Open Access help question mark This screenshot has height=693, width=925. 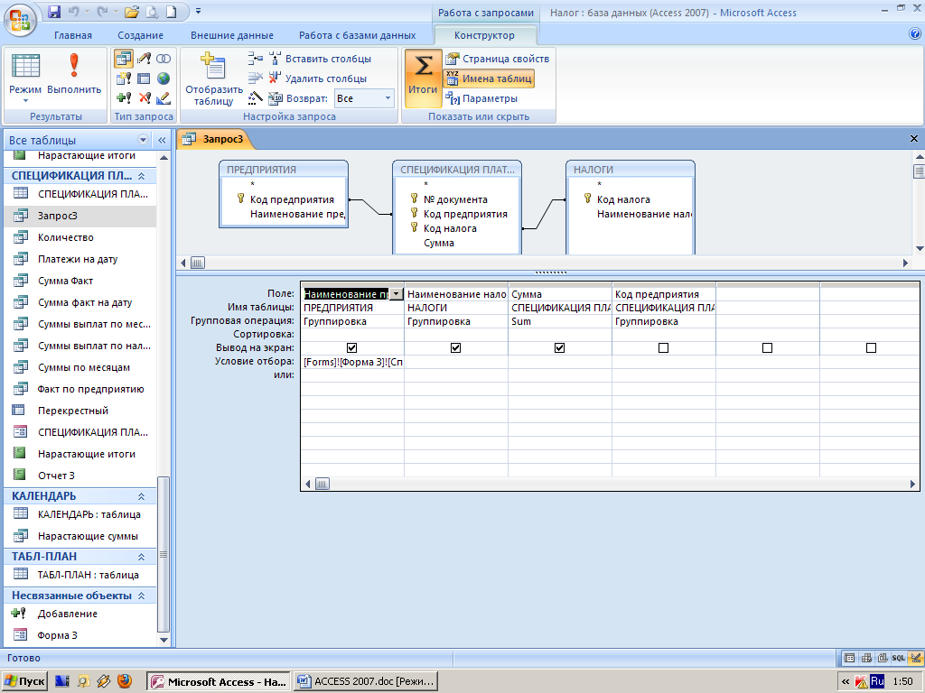click(915, 34)
